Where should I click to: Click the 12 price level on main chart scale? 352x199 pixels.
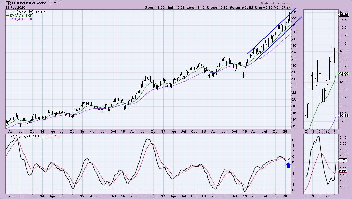tap(294, 126)
